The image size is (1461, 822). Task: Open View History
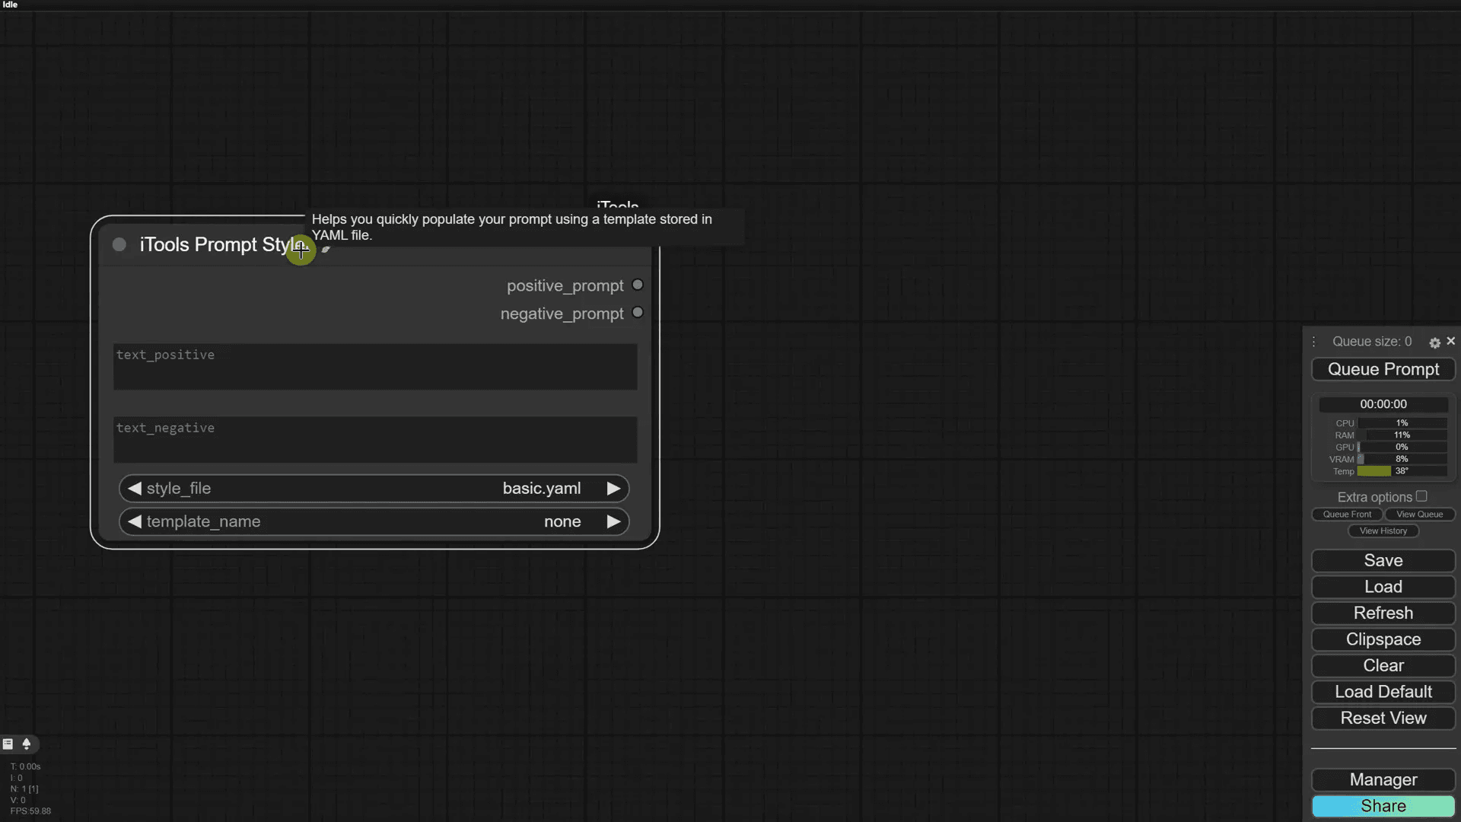(1383, 531)
